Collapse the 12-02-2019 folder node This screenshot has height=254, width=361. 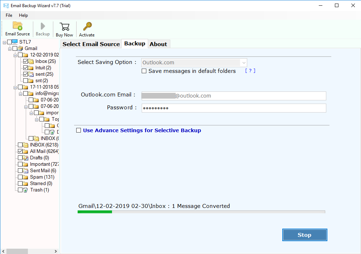15,55
